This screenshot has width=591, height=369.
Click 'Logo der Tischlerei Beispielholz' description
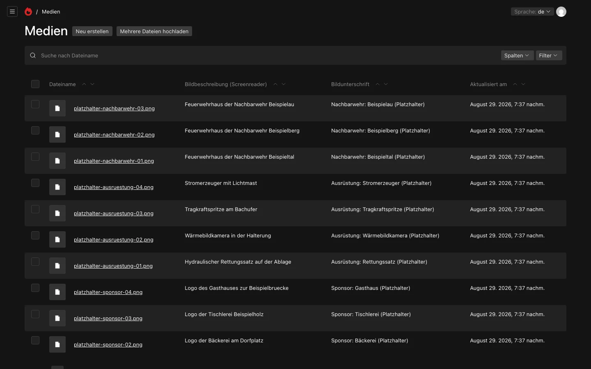pos(224,314)
